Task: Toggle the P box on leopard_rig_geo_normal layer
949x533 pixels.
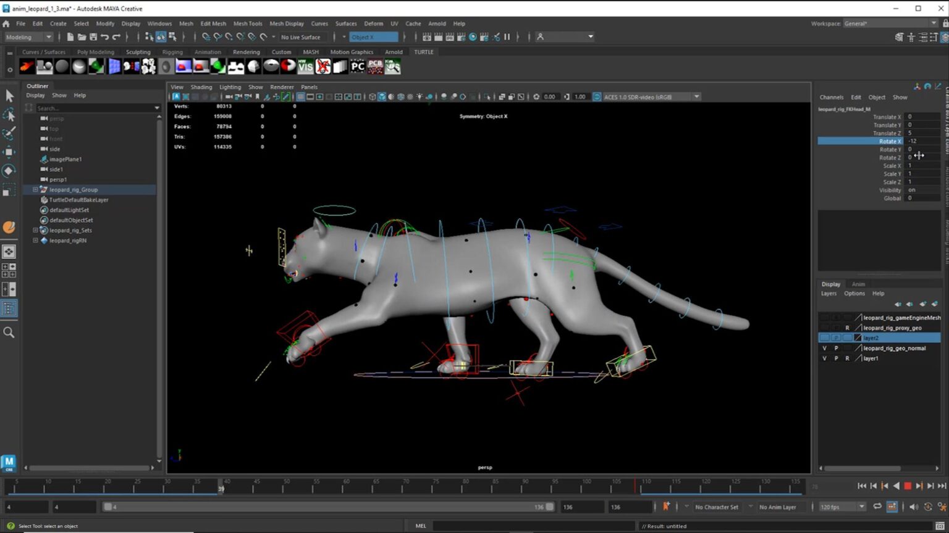Action: [x=837, y=348]
